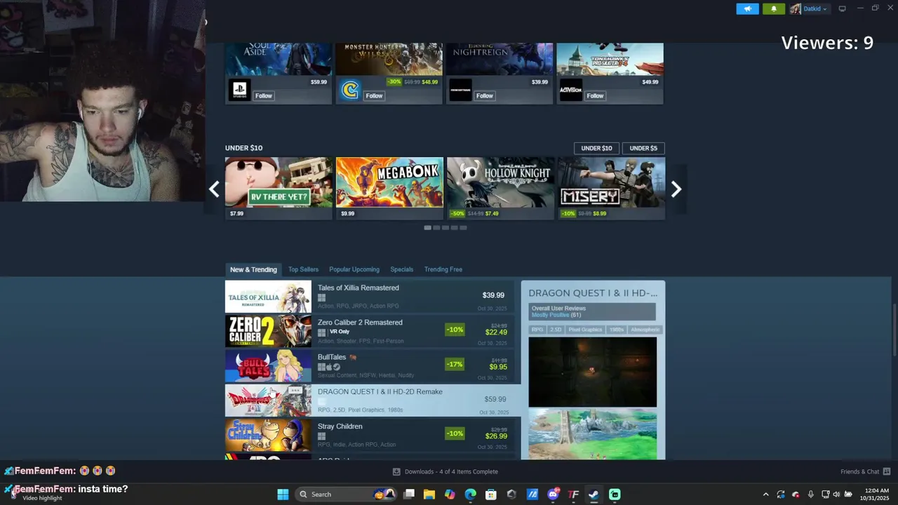This screenshot has height=505, width=898.
Task: Follow the Capcom publisher
Action: pos(375,95)
